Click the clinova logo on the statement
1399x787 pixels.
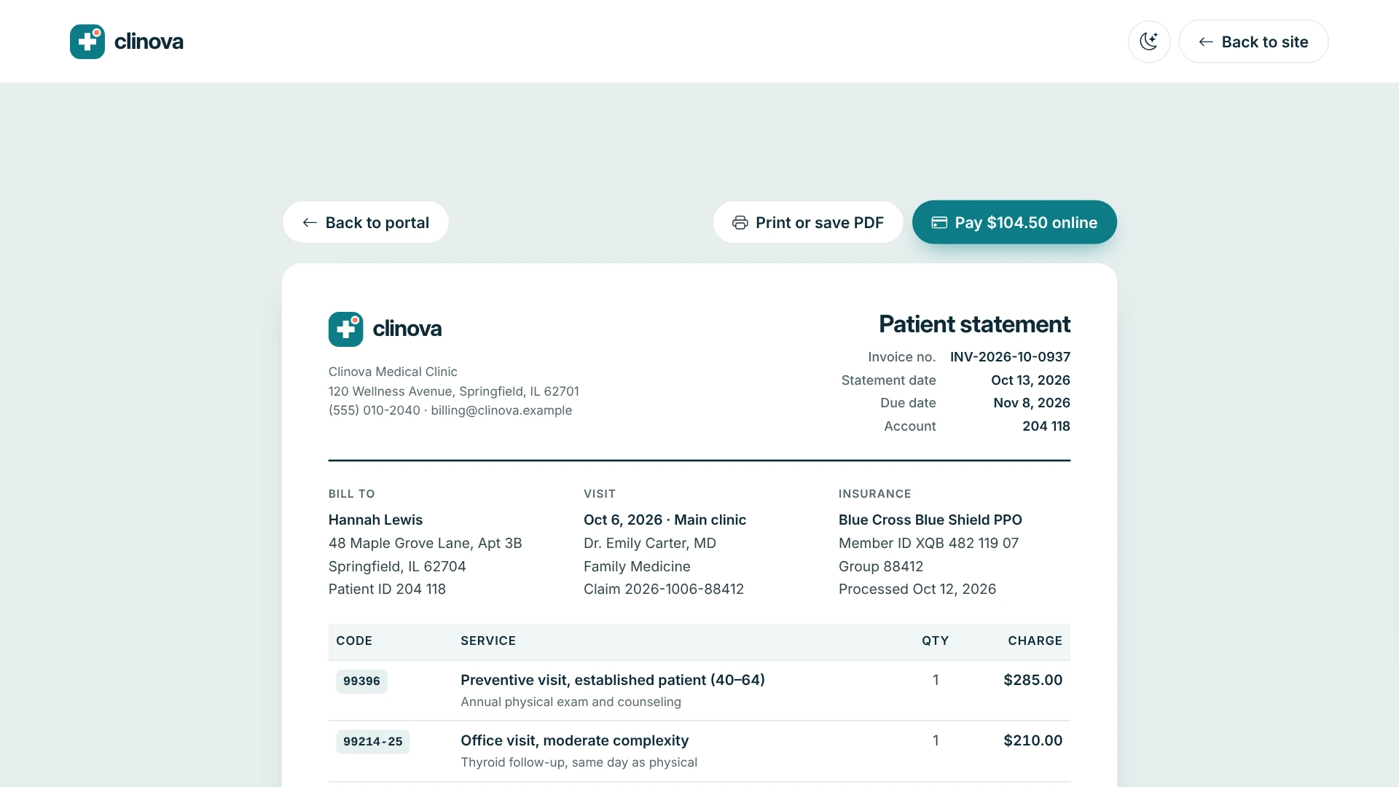coord(385,329)
